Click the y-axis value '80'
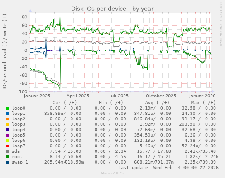 24,17
